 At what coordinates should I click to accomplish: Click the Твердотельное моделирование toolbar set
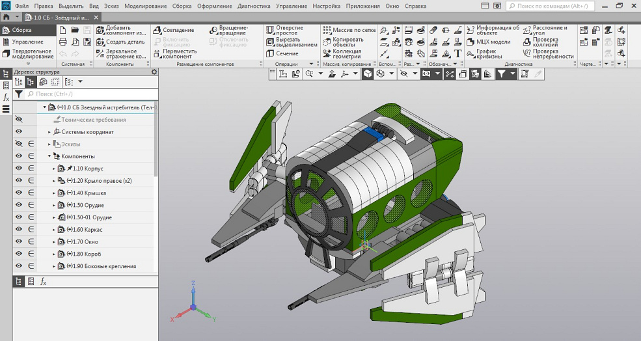[x=31, y=53]
